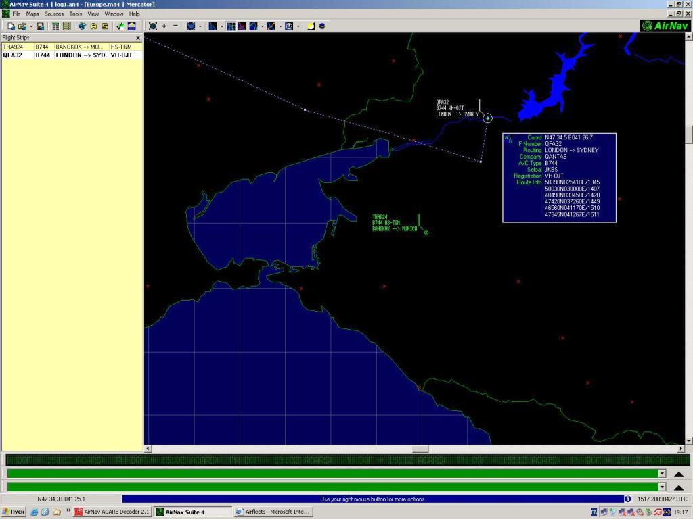Click the status bar UTC time 1517 20090427
Viewport: 693px width, 519px height.
pos(662,499)
